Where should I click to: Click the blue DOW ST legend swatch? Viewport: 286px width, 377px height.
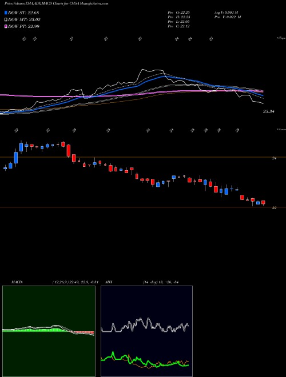point(6,13)
